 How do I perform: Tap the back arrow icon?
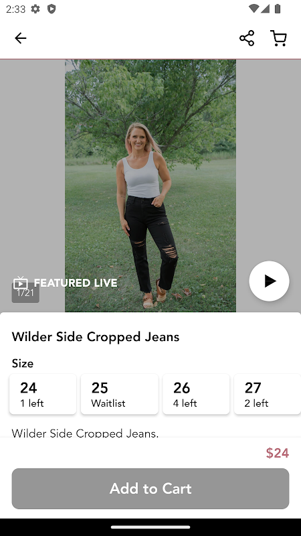[x=21, y=38]
